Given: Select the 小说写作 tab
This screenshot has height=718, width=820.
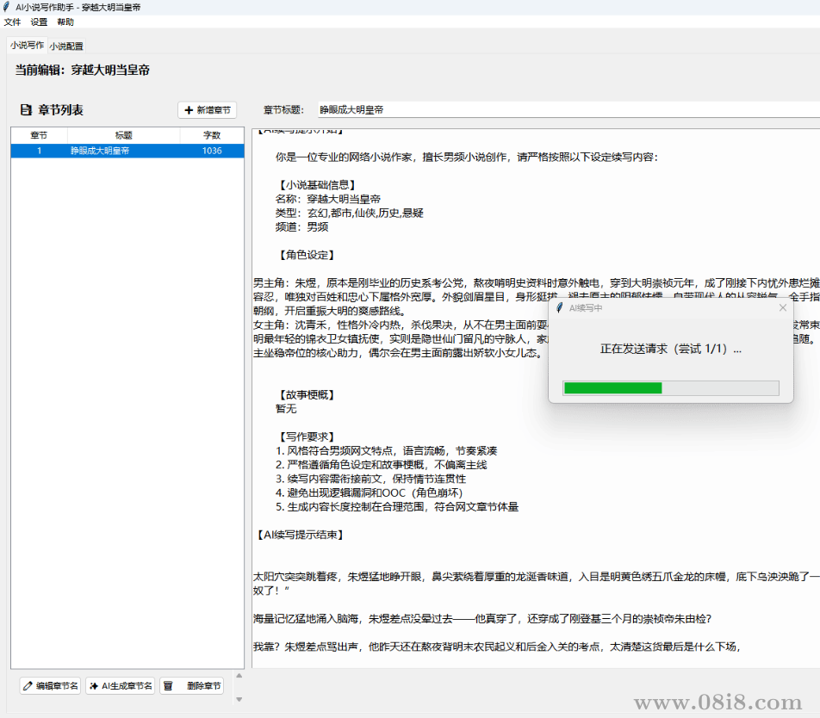Looking at the screenshot, I should 27,45.
